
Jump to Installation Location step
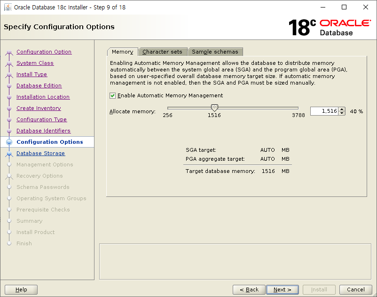point(43,97)
